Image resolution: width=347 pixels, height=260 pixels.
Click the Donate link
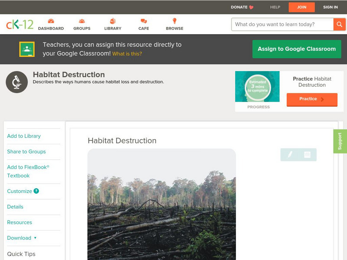(x=242, y=7)
